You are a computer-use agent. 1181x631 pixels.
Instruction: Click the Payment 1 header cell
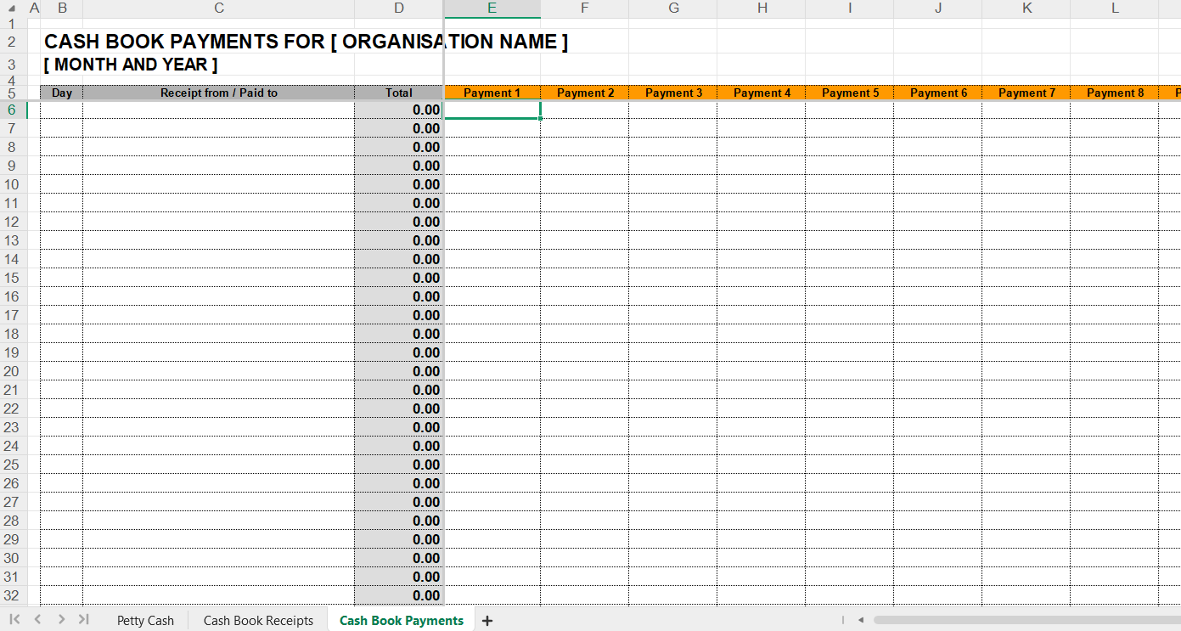(x=492, y=93)
